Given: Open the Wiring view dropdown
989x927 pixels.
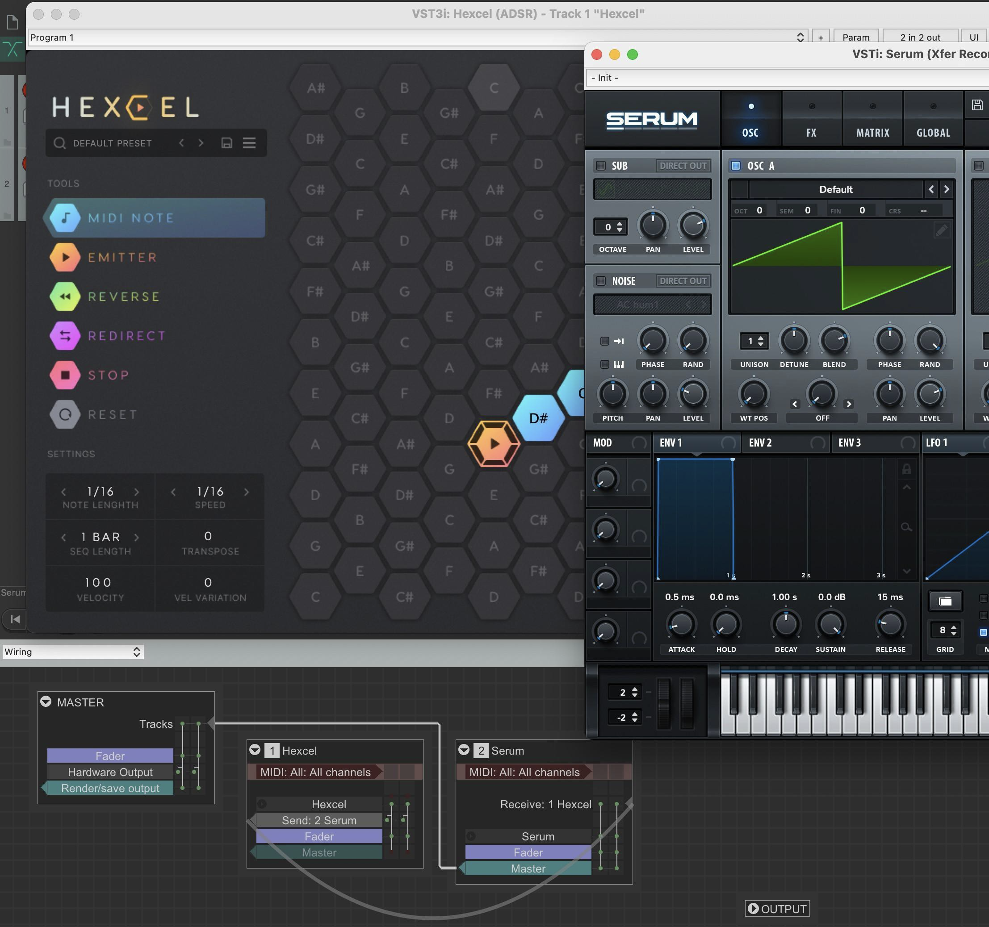Looking at the screenshot, I should [73, 652].
